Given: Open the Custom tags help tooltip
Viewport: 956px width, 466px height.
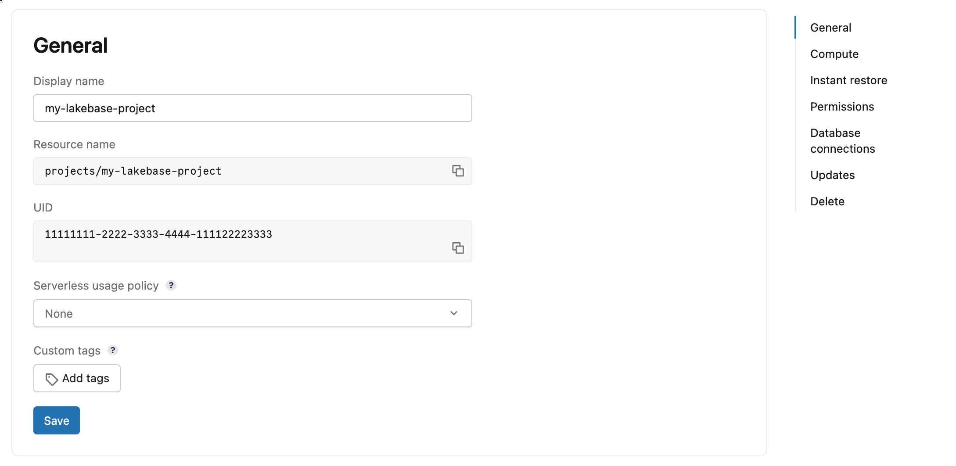Looking at the screenshot, I should pyautogui.click(x=113, y=350).
